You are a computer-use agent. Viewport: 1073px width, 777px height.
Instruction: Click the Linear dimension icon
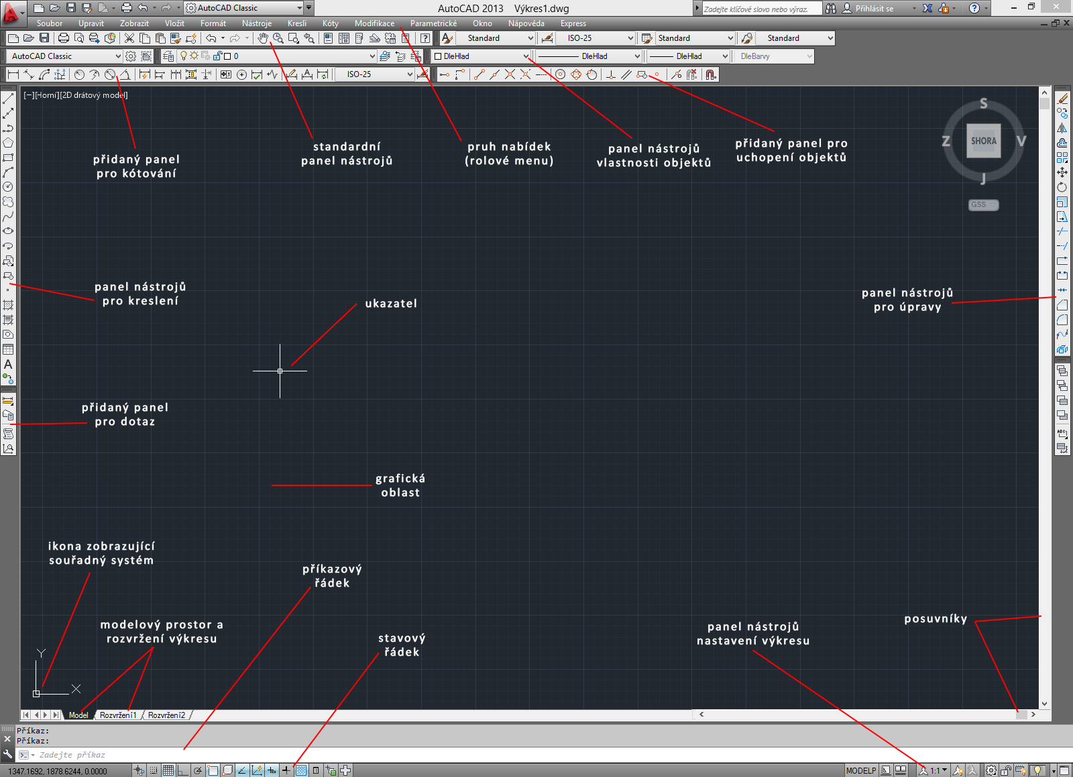13,74
